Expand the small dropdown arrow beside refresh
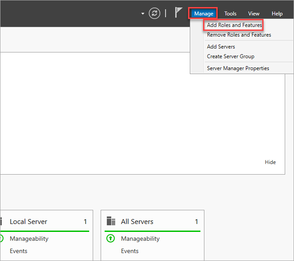294x261 pixels. pos(143,14)
